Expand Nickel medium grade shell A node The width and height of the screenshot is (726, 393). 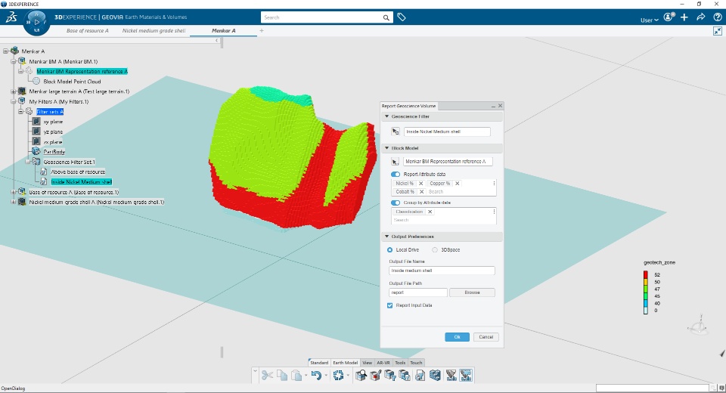coord(14,203)
